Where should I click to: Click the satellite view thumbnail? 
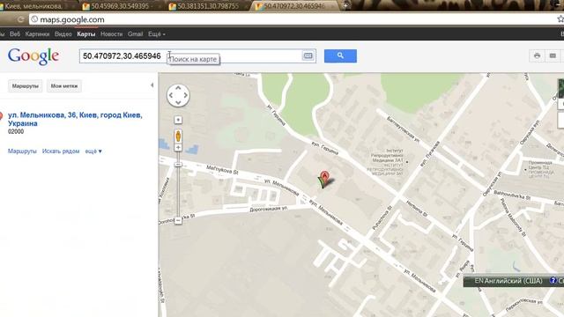560,89
